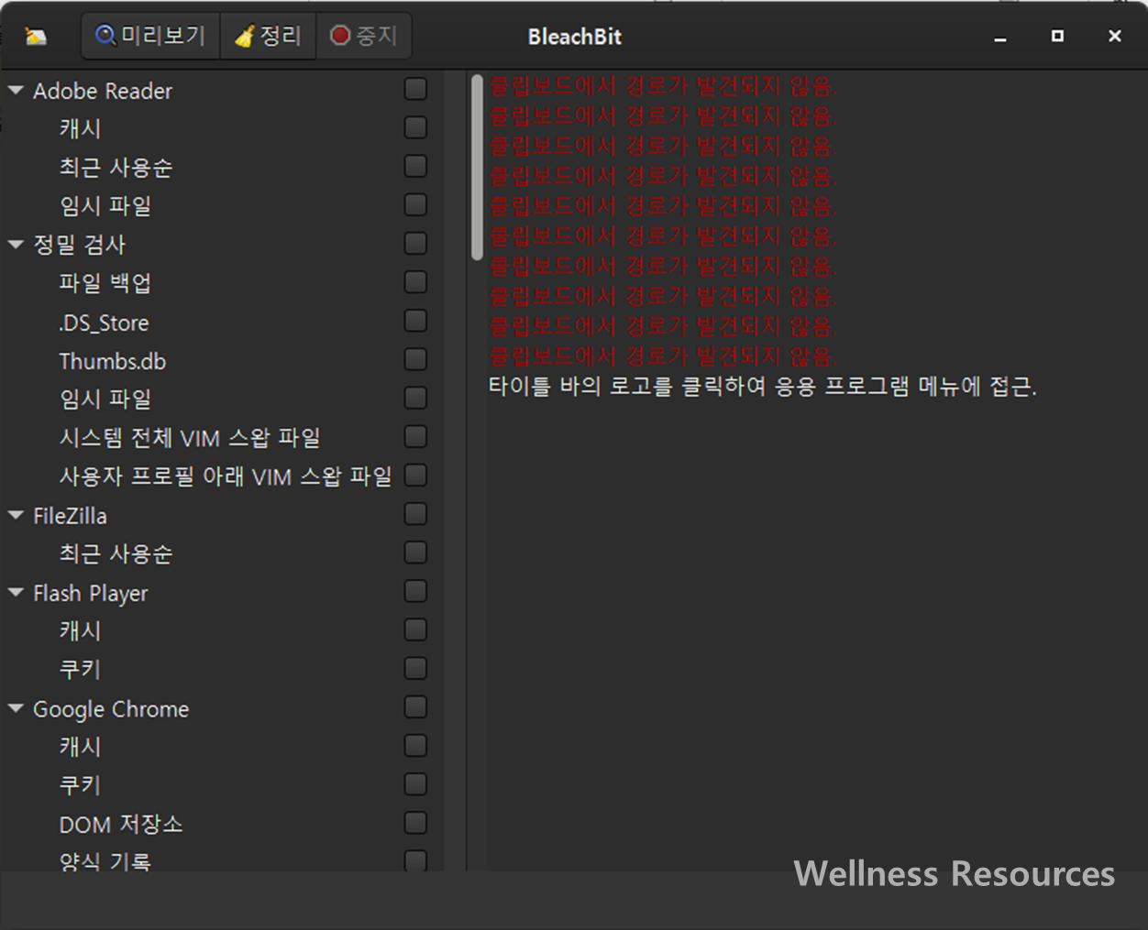
Task: Tick the .DS_Store checkbox
Action: (415, 321)
